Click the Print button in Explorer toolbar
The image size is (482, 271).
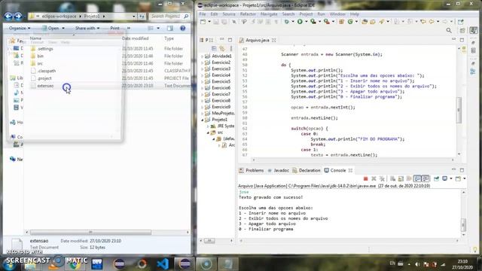[114, 28]
